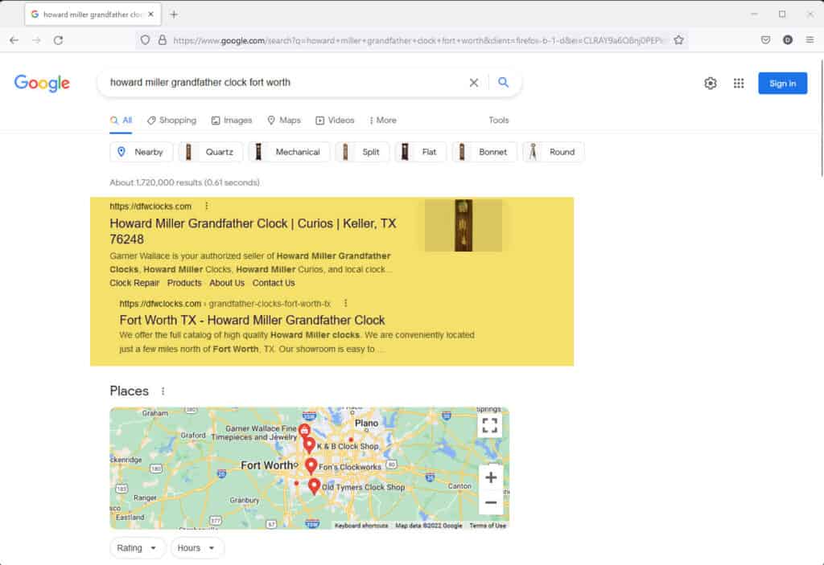Screen dimensions: 824x565
Task: Open the Hours filter dropdown
Action: 196,547
